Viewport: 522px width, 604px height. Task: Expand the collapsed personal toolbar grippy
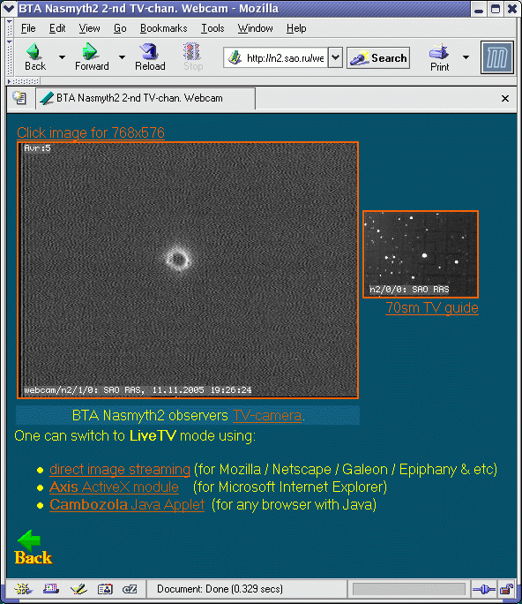pos(23,81)
